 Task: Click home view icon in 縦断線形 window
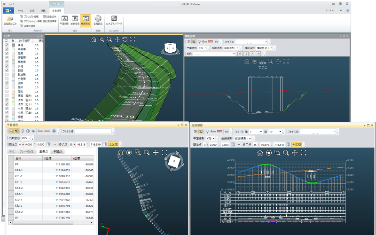click(260, 153)
